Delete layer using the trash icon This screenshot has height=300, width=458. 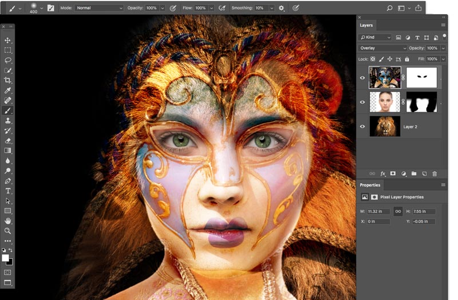[435, 173]
